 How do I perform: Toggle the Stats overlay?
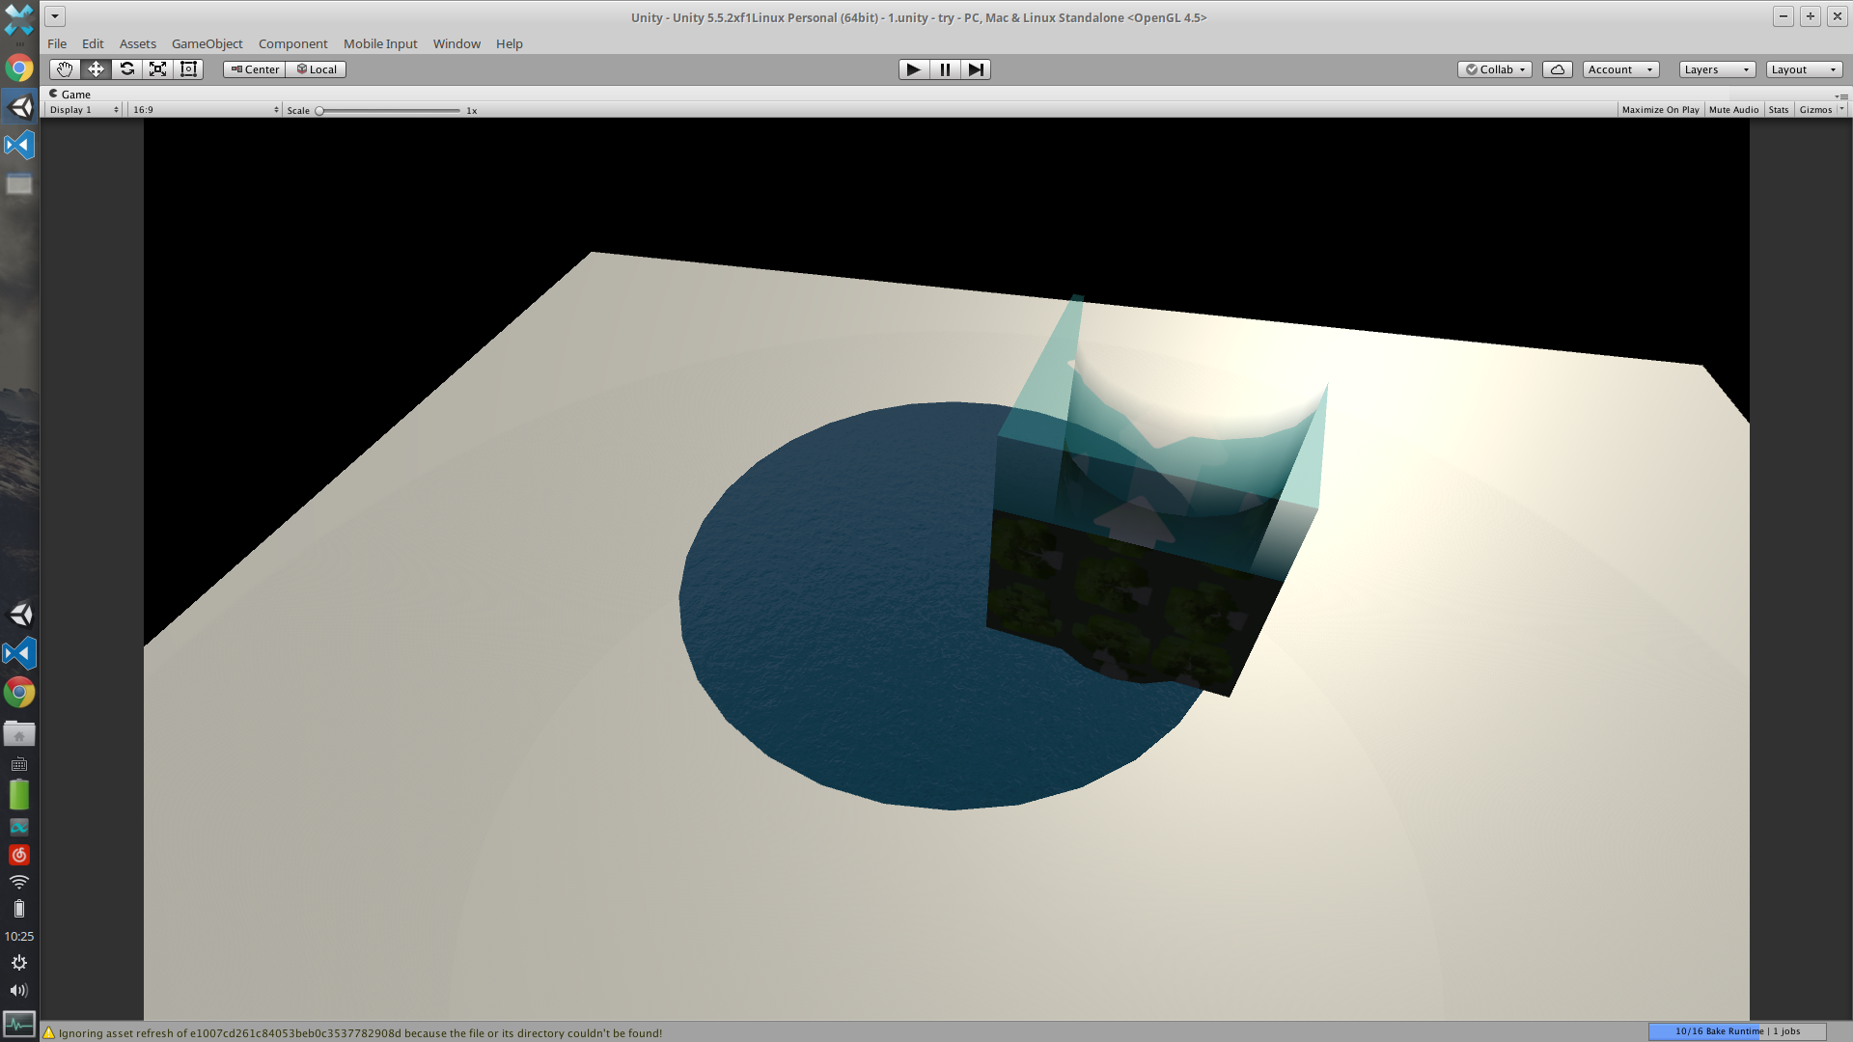1778,110
